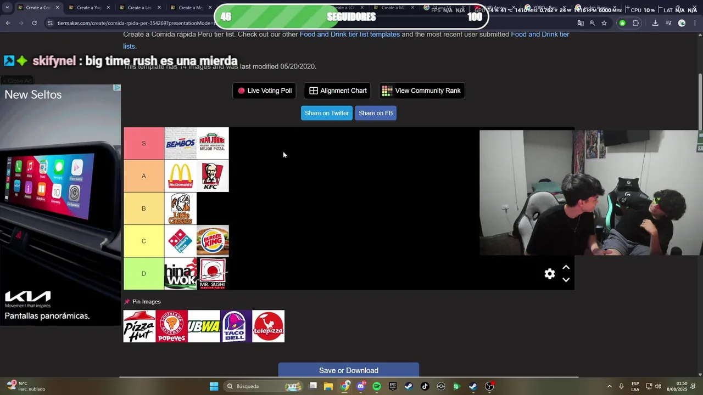703x395 pixels.
Task: View Community Rank
Action: (422, 91)
